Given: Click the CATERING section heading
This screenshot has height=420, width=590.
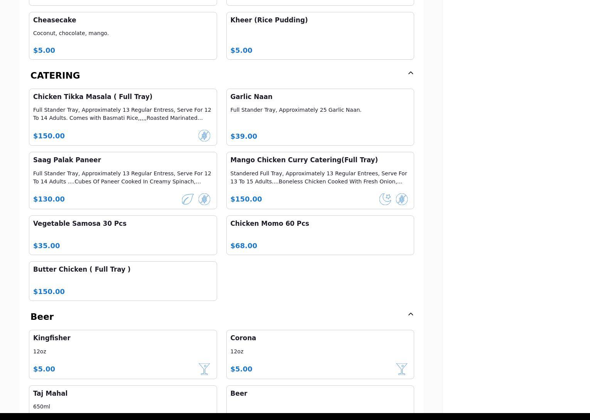Looking at the screenshot, I should [55, 76].
